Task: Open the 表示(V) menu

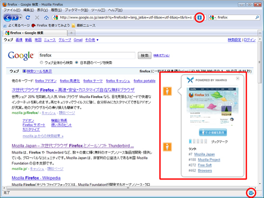Action: click(42, 10)
